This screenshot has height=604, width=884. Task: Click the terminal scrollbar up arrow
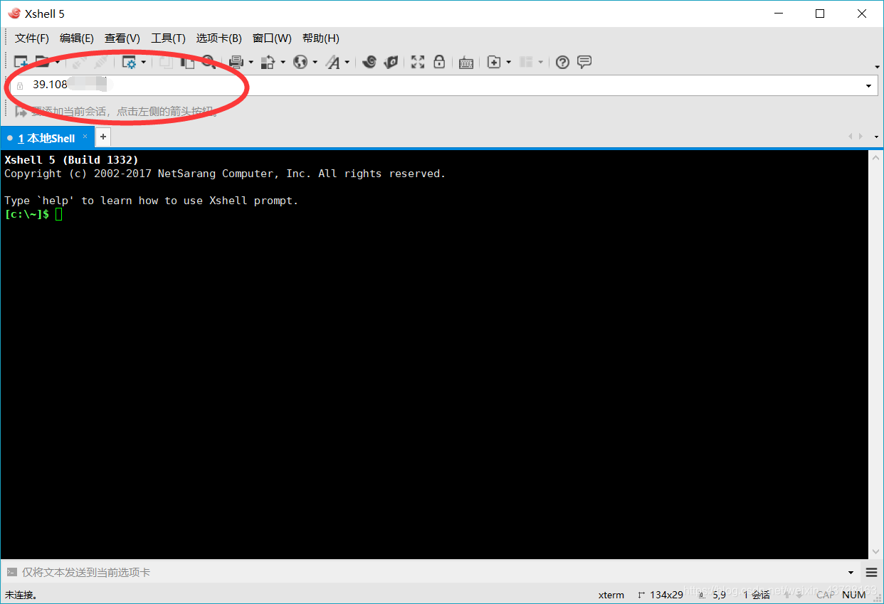pos(876,158)
